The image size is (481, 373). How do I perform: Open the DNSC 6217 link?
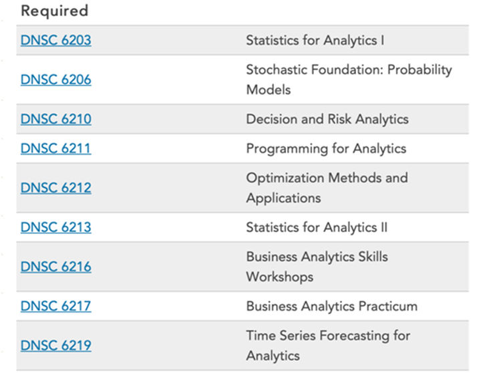point(56,306)
